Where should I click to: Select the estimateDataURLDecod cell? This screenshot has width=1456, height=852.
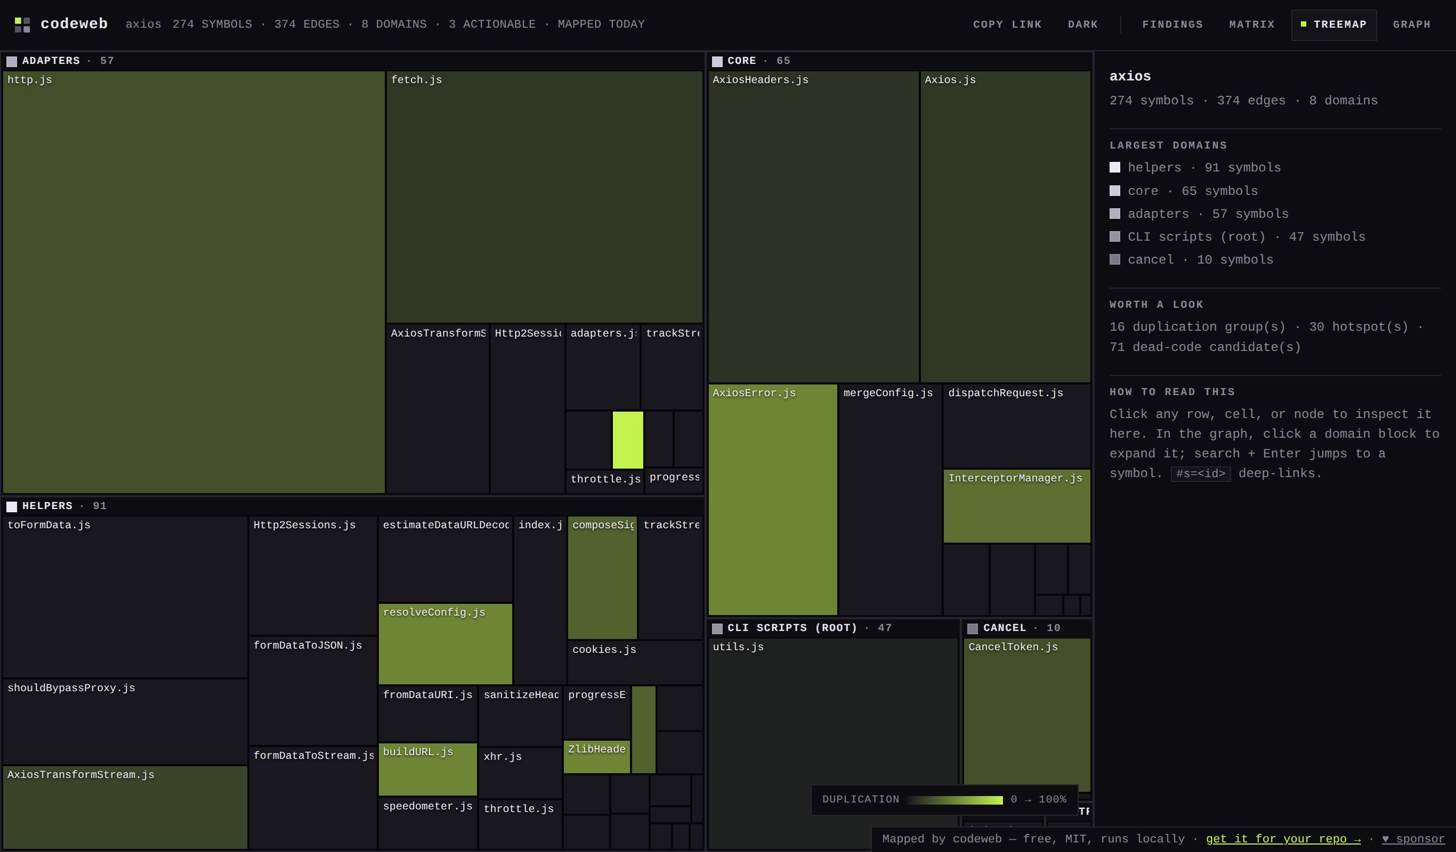(445, 559)
